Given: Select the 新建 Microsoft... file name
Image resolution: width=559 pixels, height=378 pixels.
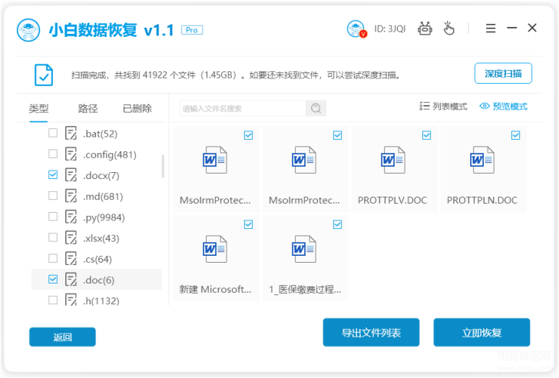Looking at the screenshot, I should click(215, 289).
